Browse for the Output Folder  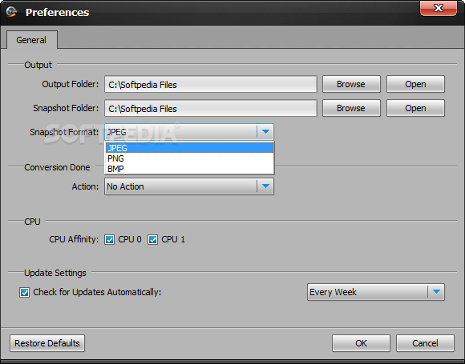(x=351, y=84)
